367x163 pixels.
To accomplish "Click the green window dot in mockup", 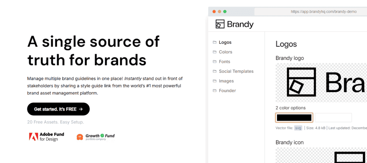I will (225, 11).
